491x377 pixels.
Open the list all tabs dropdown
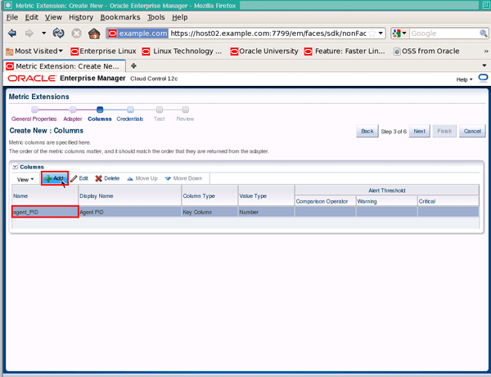point(484,65)
